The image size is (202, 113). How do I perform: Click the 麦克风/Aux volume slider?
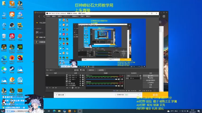(x=102, y=79)
